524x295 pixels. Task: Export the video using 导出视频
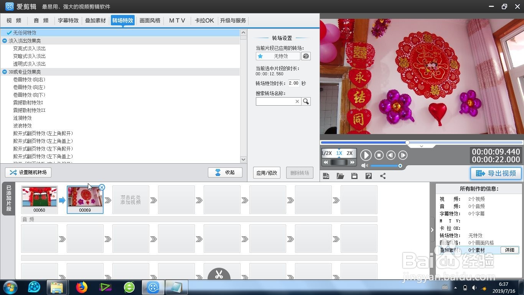[496, 173]
